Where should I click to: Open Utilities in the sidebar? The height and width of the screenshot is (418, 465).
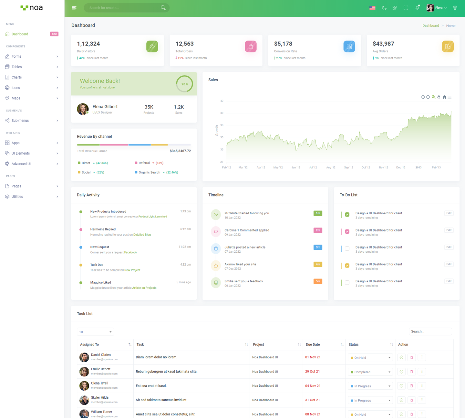pyautogui.click(x=32, y=197)
